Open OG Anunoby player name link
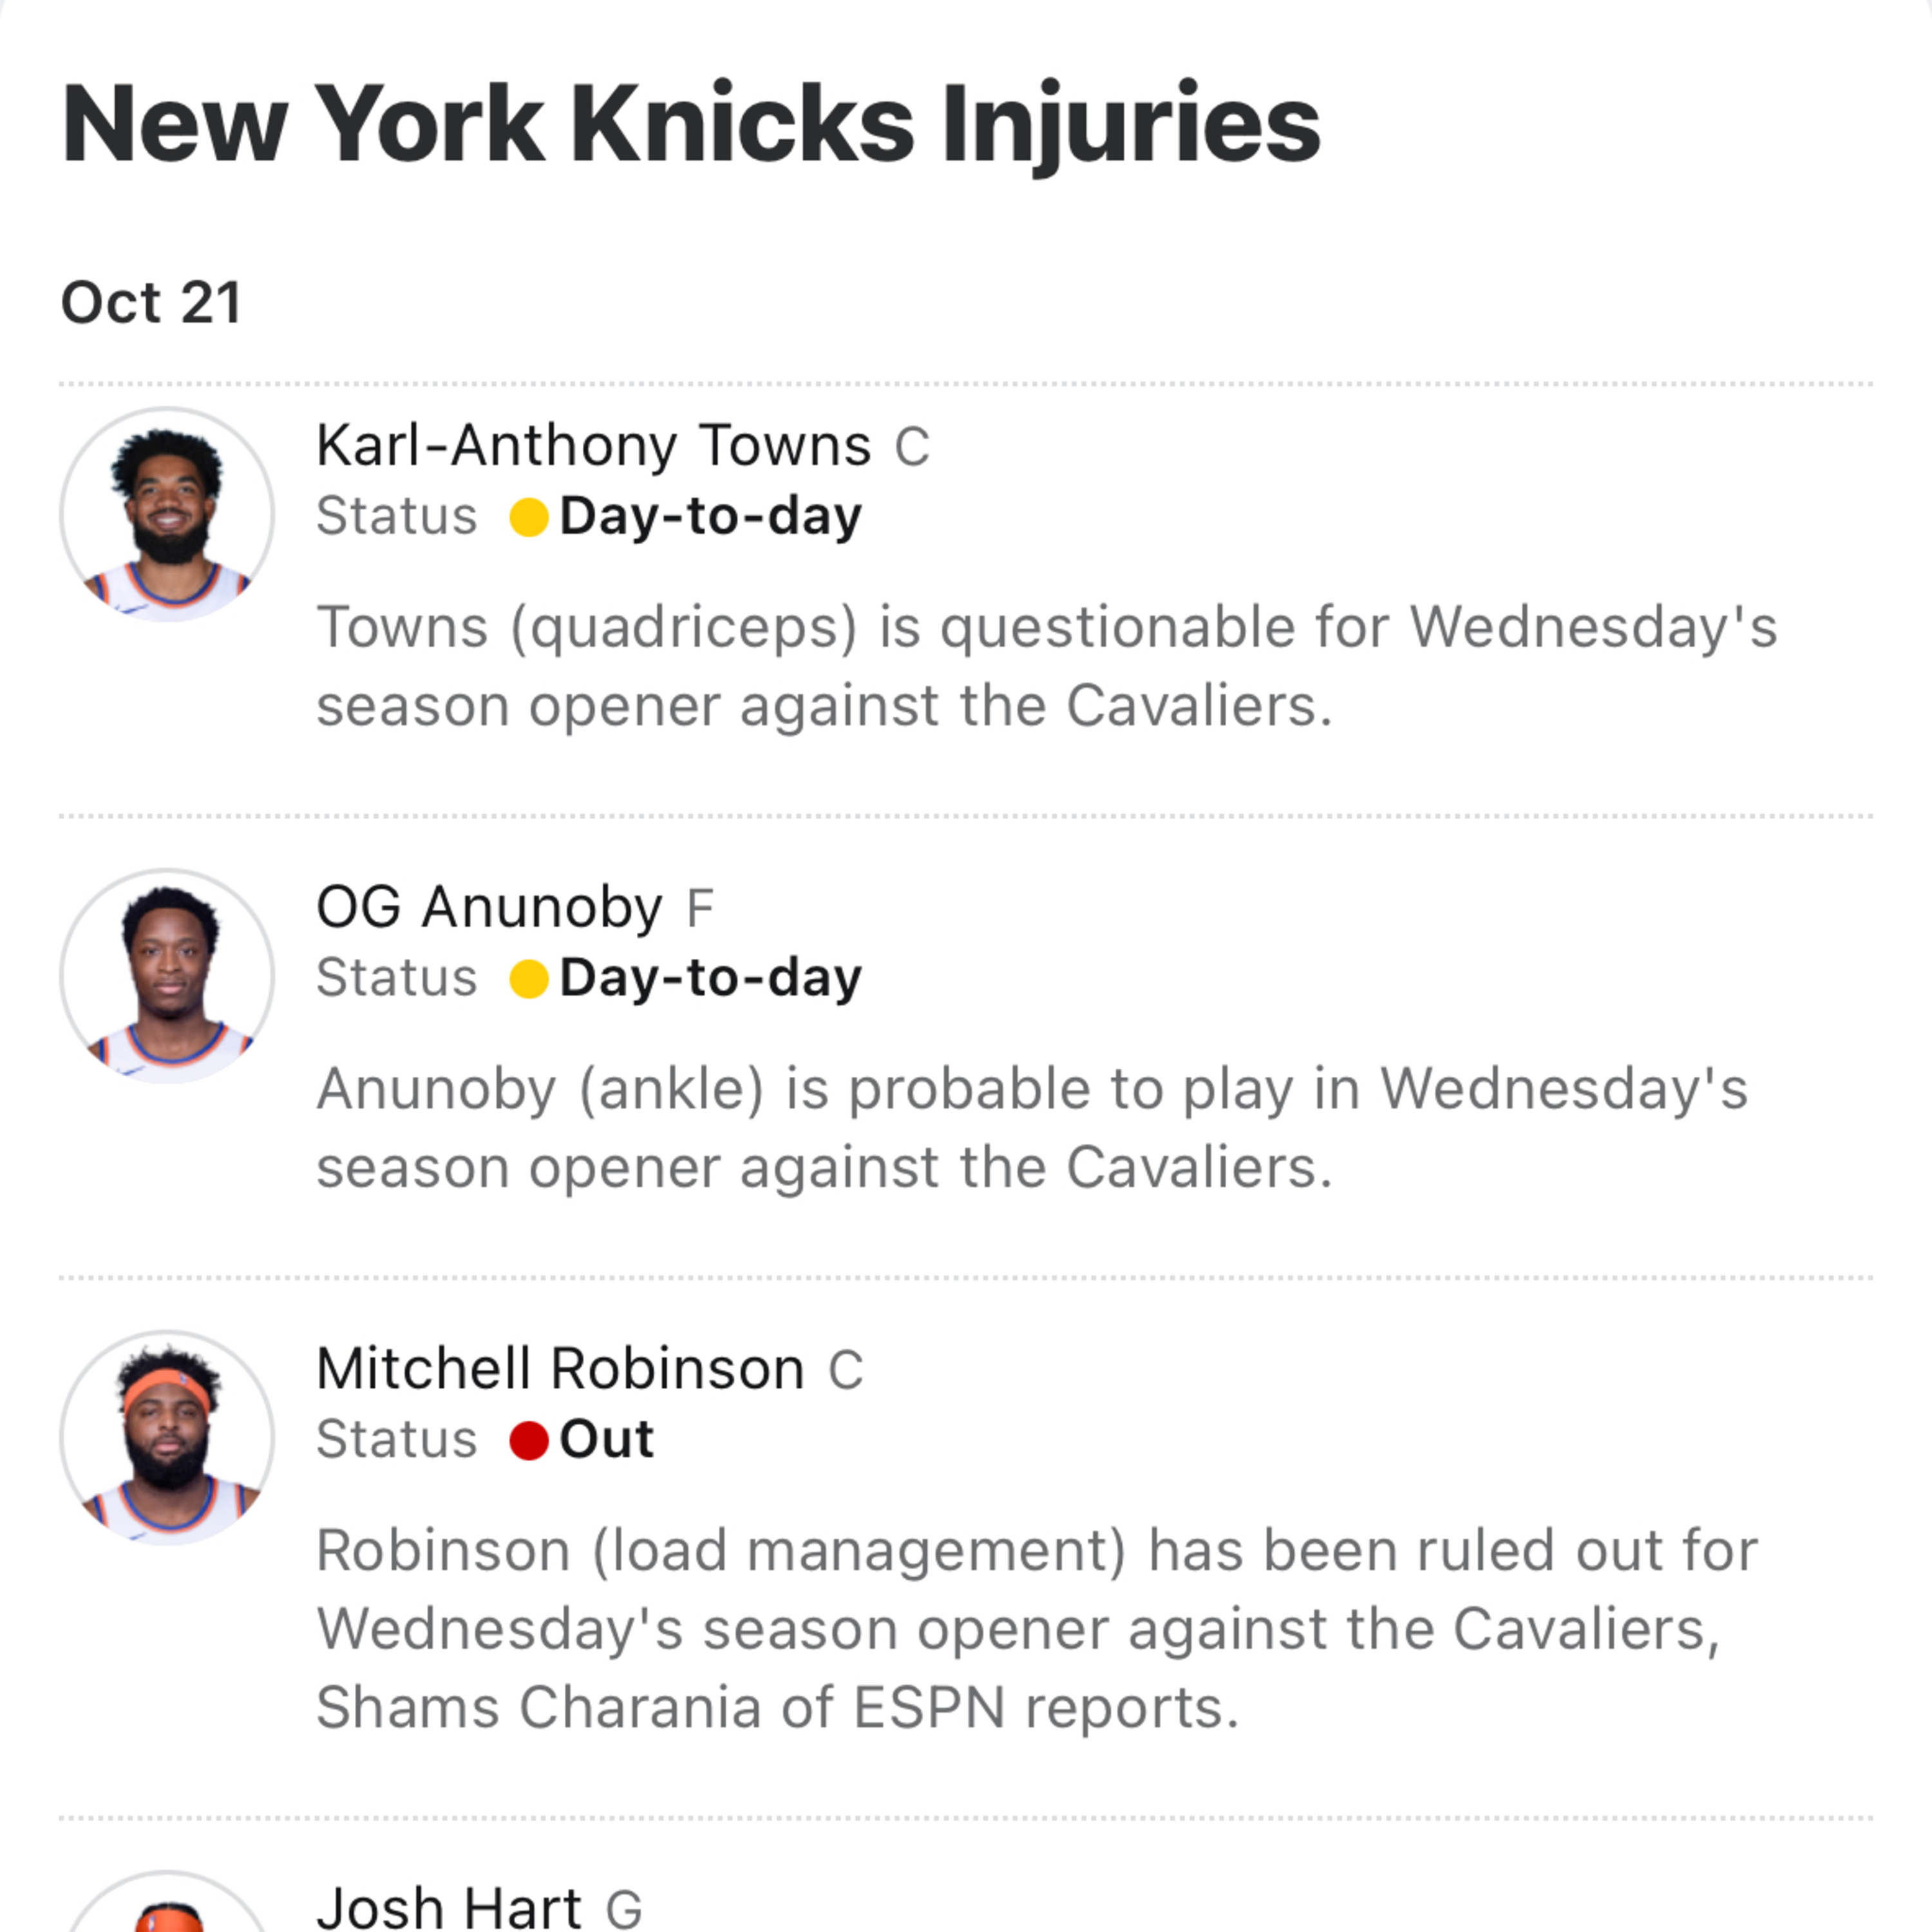This screenshot has width=1932, height=1932. (489, 907)
